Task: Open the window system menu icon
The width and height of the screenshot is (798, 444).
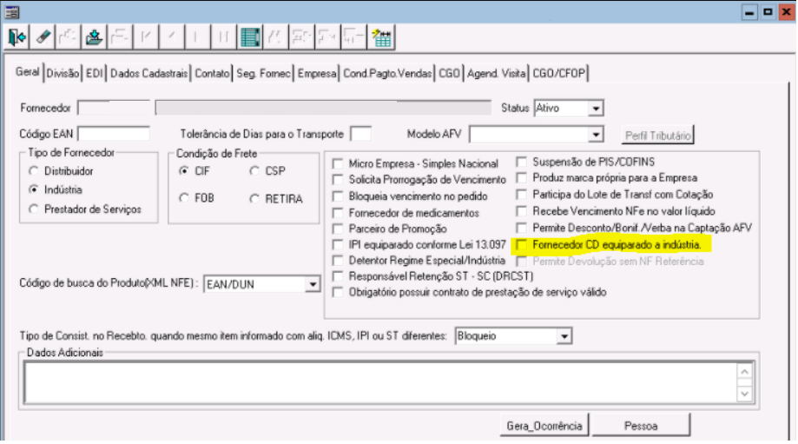Action: [x=11, y=11]
